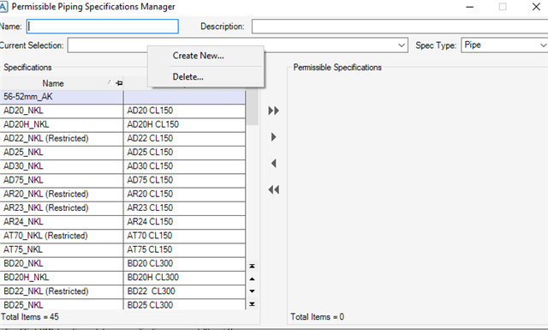
Task: Select the AD20H_NKL specification
Action: click(61, 124)
